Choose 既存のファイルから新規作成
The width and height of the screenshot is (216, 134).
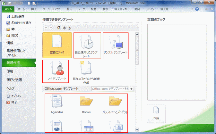coord(86,72)
